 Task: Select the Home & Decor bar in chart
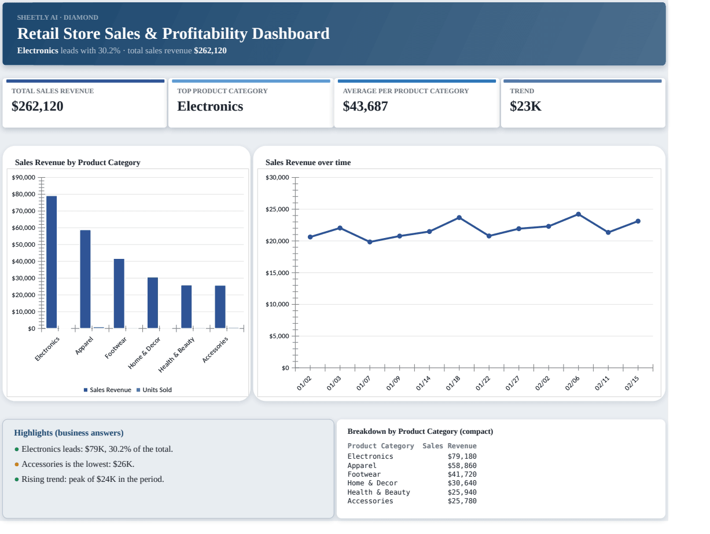(153, 303)
